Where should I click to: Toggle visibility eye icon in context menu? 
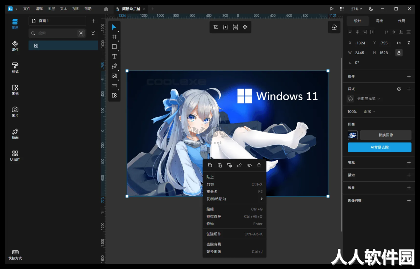[249, 165]
